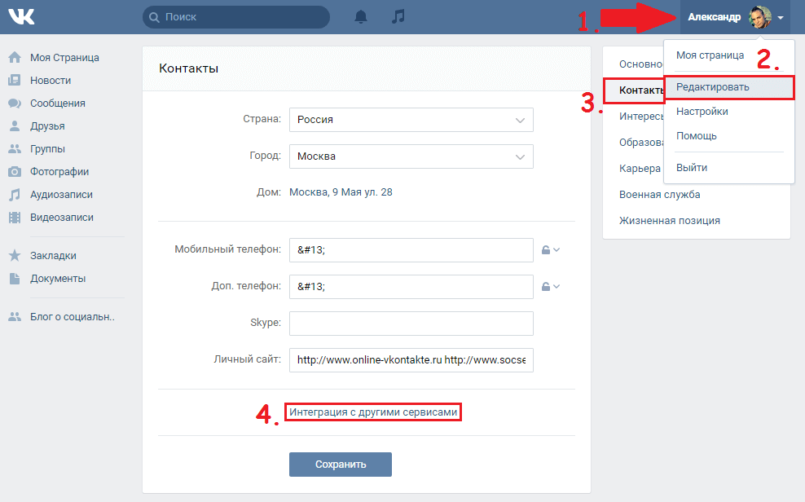Click the Сохранить button

341,464
